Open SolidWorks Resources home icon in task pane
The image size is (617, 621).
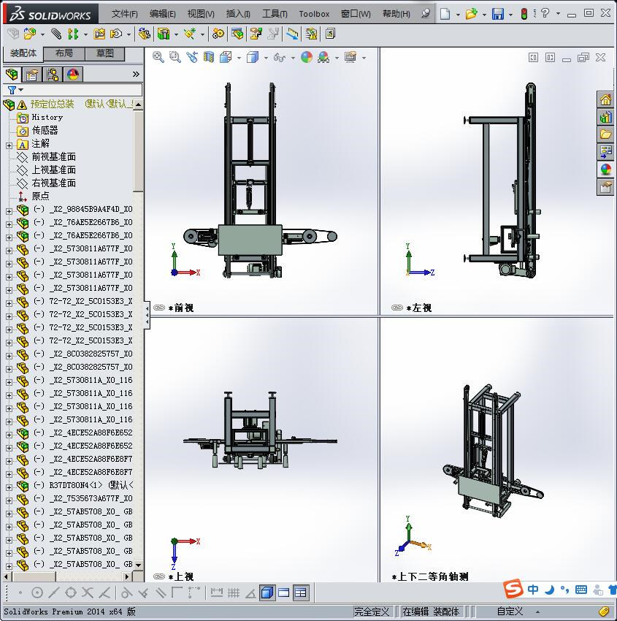(605, 100)
